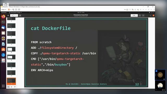The width and height of the screenshot is (167, 94).
Task: Pause the VMware virtual machine
Action: click(9, 10)
